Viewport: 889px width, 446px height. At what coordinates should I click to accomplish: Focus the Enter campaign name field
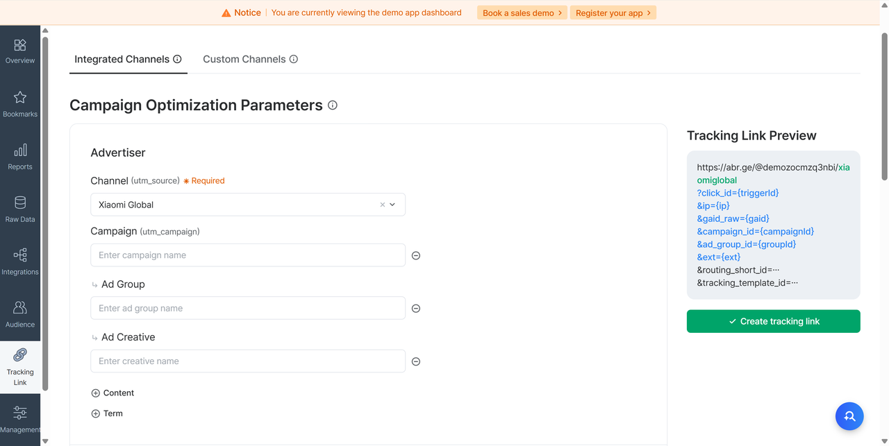(x=247, y=255)
